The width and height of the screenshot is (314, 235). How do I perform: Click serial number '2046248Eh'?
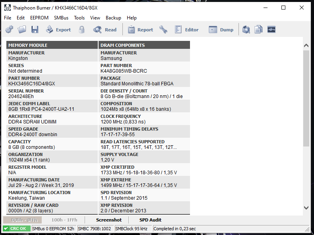click(x=21, y=96)
